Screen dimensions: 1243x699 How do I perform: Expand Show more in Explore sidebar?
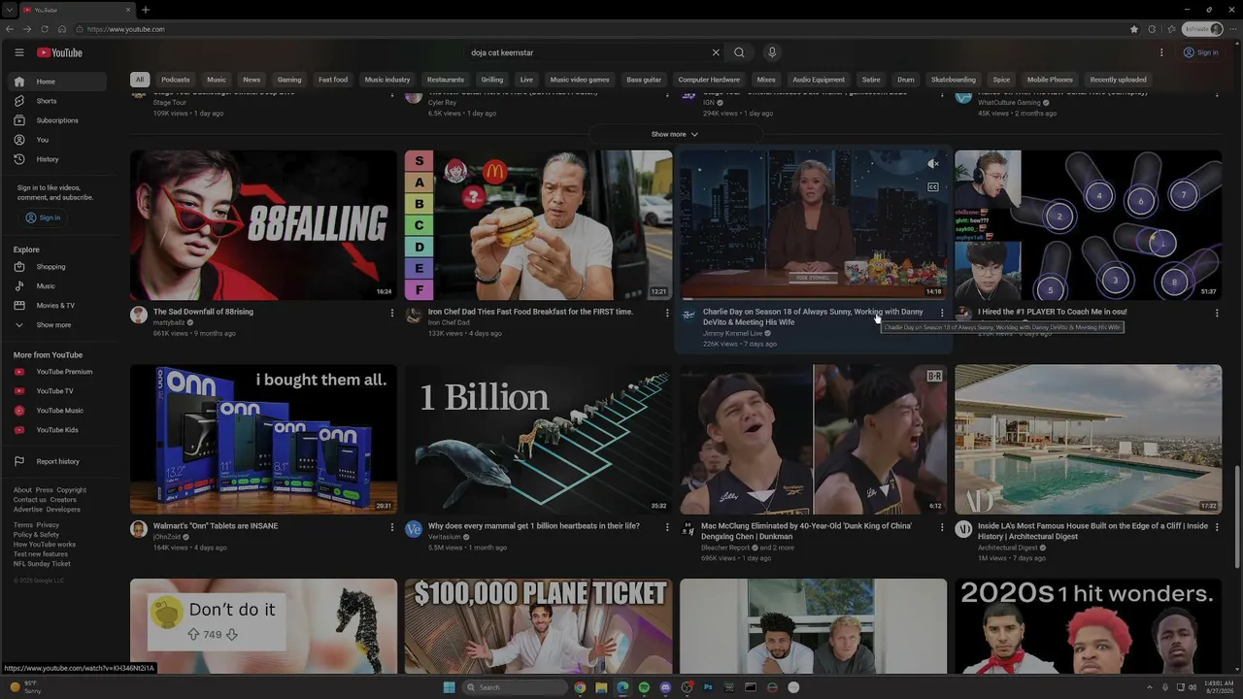point(58,325)
